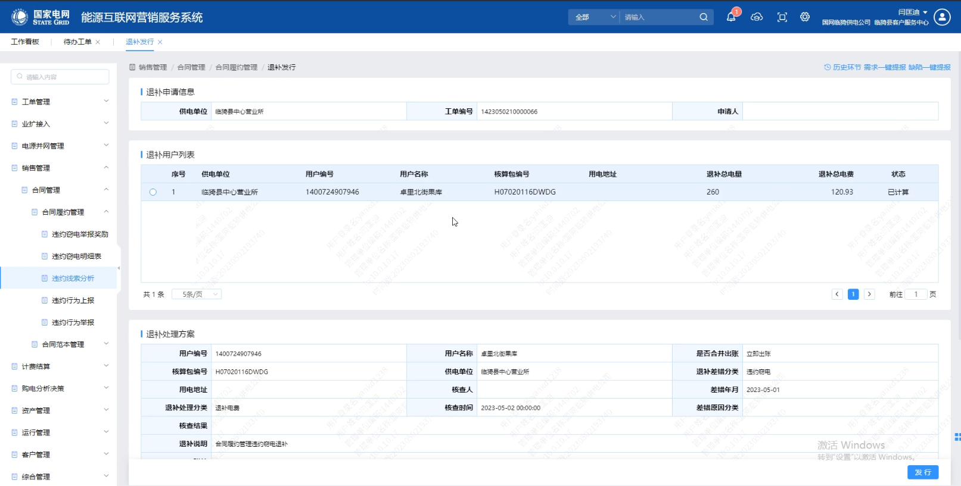
Task: Click the cloud icon in header
Action: tap(757, 17)
